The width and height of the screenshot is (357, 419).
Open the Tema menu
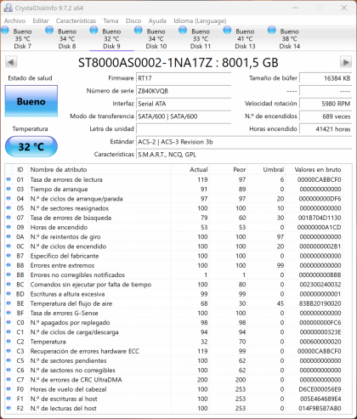pos(110,20)
